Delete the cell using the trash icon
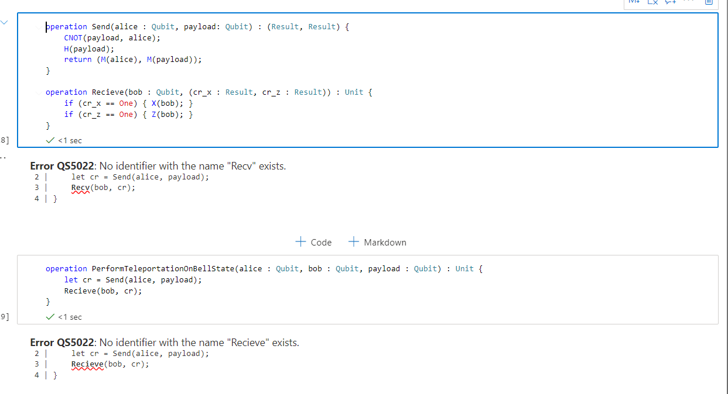Image resolution: width=728 pixels, height=394 pixels. coord(709,2)
